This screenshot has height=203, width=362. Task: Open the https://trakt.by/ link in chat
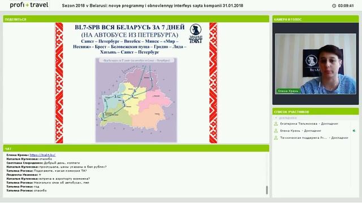pyautogui.click(x=42, y=155)
